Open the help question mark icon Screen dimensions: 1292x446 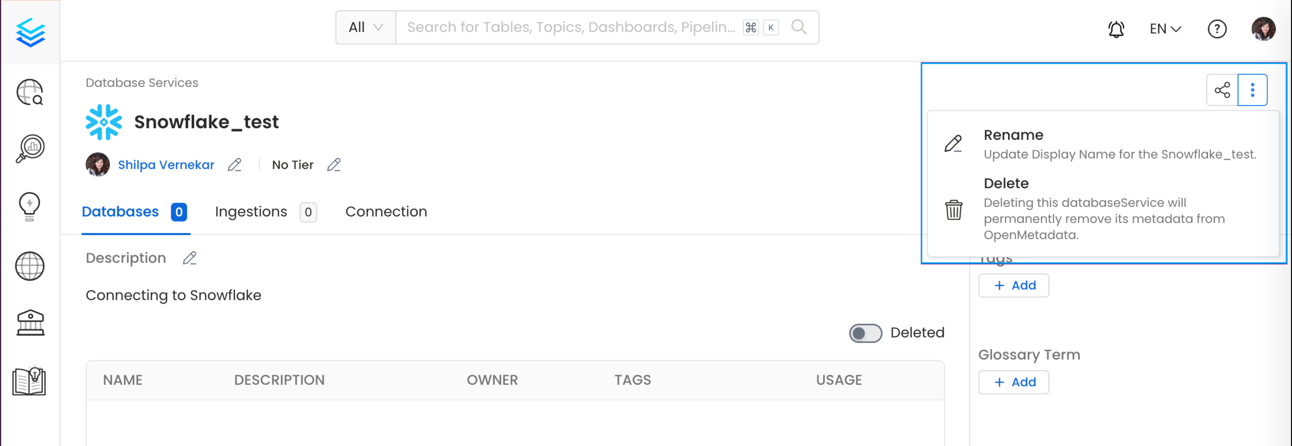click(1217, 29)
